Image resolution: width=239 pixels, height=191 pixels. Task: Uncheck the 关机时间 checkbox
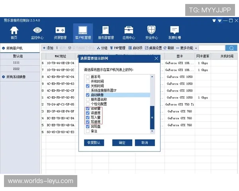88,86
